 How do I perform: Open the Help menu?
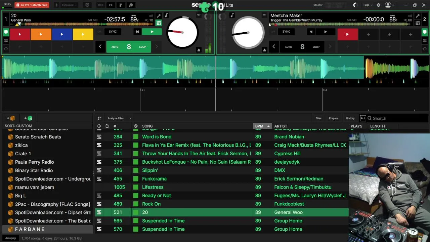[368, 5]
